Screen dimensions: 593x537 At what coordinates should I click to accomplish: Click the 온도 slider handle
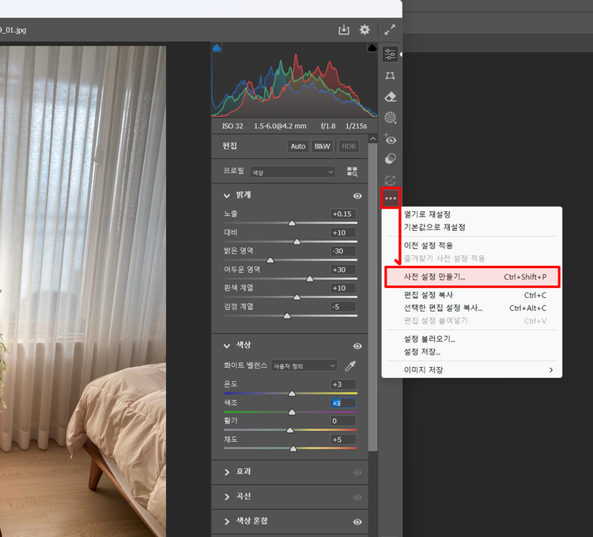292,394
